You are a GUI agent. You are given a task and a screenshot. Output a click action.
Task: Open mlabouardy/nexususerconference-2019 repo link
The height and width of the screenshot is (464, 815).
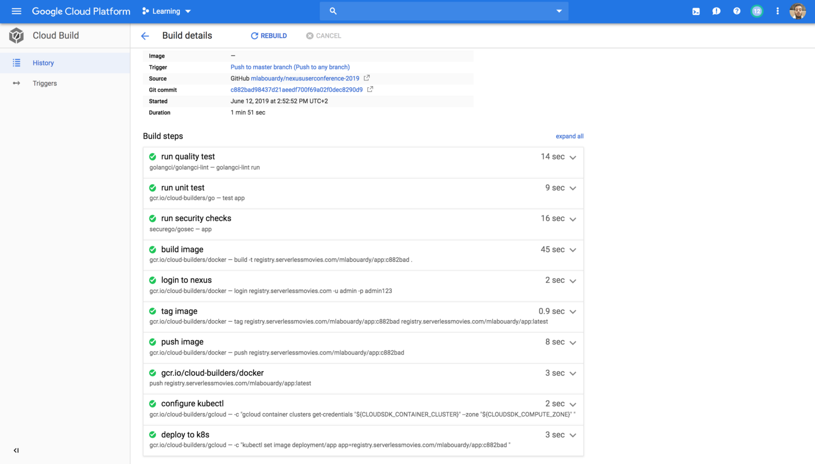(x=305, y=78)
